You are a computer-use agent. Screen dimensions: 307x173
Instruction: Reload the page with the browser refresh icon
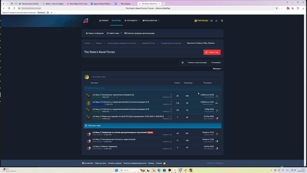(14, 8)
